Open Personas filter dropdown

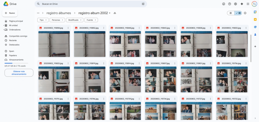[57, 20]
